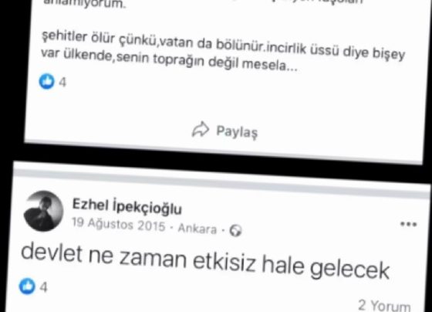
Task: Open the 19 Ağustos 2015 timestamp link
Action: click(x=119, y=225)
